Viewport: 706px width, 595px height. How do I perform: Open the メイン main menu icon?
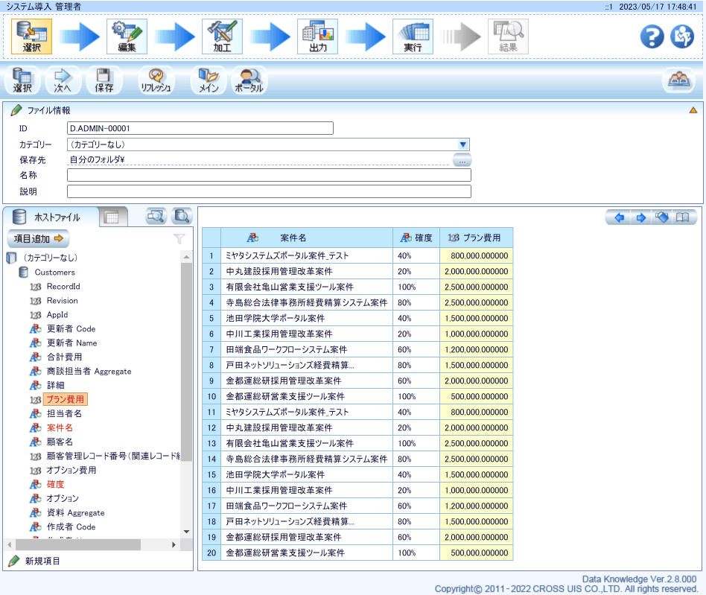208,80
